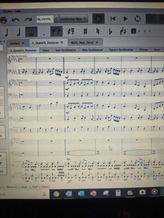
Task: Start playback with the Play button
Action: pyautogui.click(x=125, y=19)
